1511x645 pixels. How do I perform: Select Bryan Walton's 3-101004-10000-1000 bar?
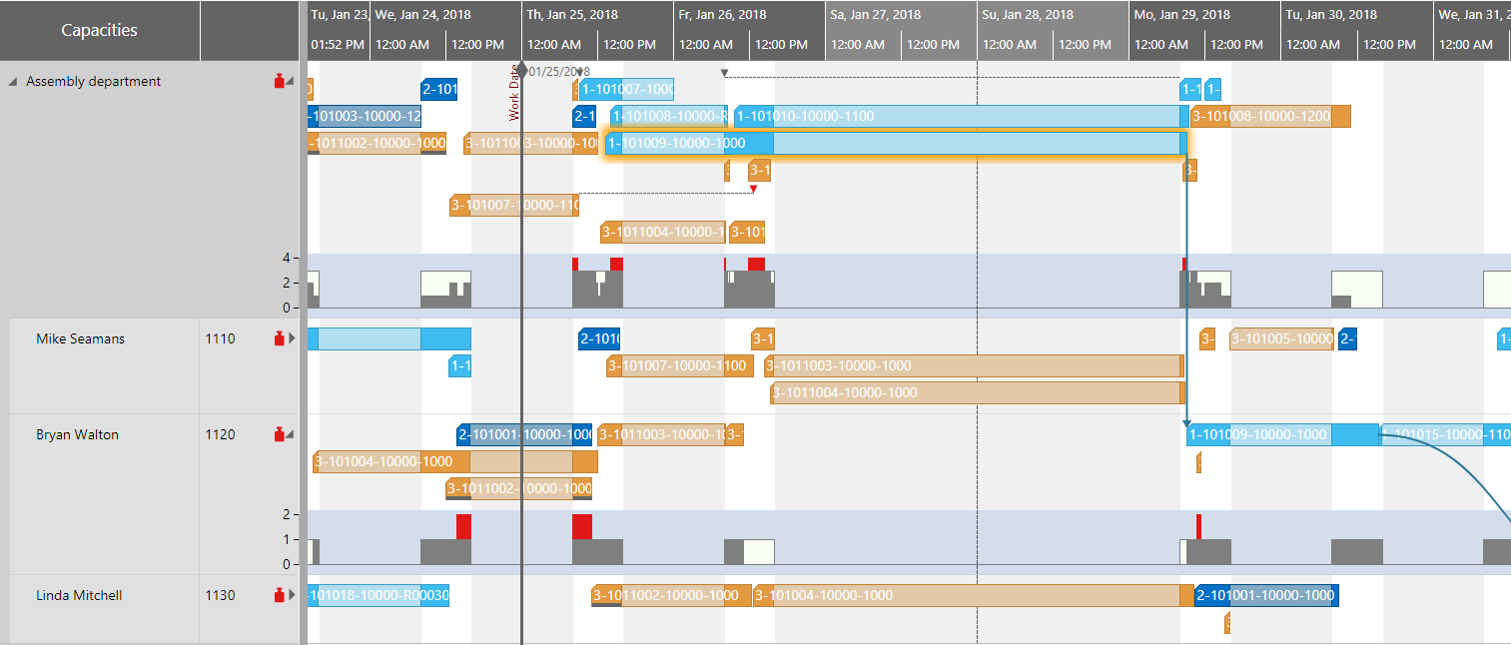coord(454,461)
